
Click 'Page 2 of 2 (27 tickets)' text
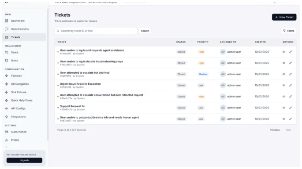71,130
